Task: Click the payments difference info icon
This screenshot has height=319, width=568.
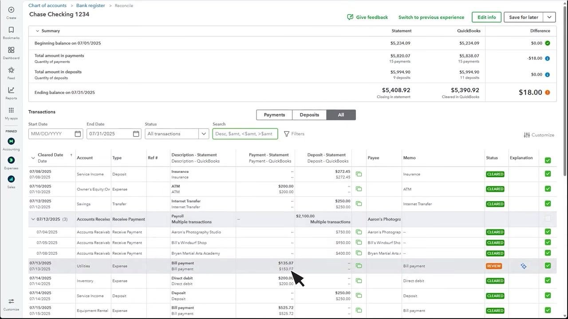Action: click(547, 58)
